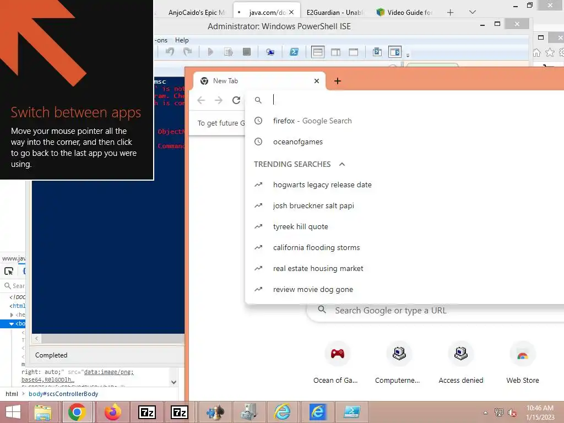Select the Chrome New Tab tab
564x423 pixels.
pyautogui.click(x=259, y=81)
